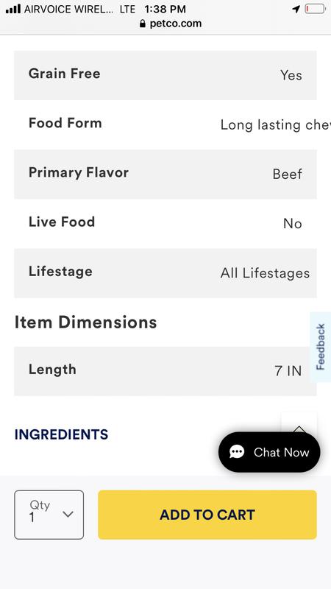Open the Feedback side tab
The image size is (331, 589).
coord(321,347)
